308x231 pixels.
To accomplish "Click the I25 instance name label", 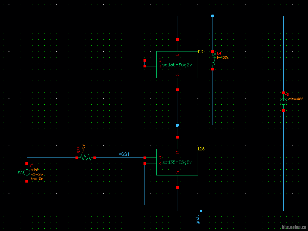I will tap(201, 51).
